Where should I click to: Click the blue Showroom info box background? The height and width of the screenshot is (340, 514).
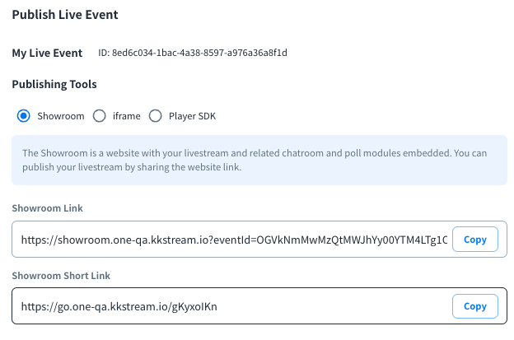click(x=461, y=175)
